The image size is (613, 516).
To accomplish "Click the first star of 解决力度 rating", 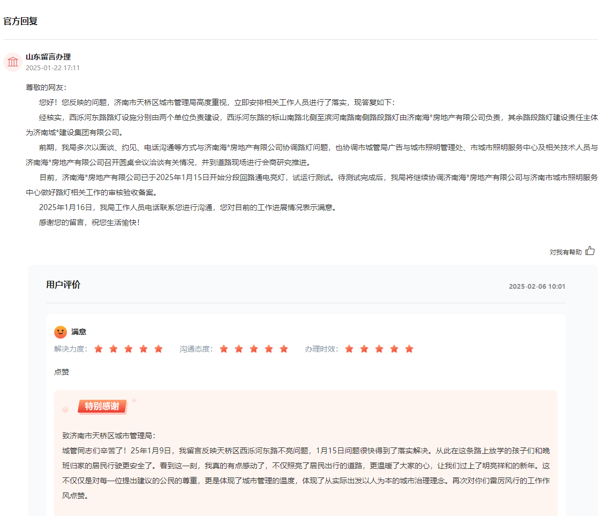I will [x=98, y=348].
